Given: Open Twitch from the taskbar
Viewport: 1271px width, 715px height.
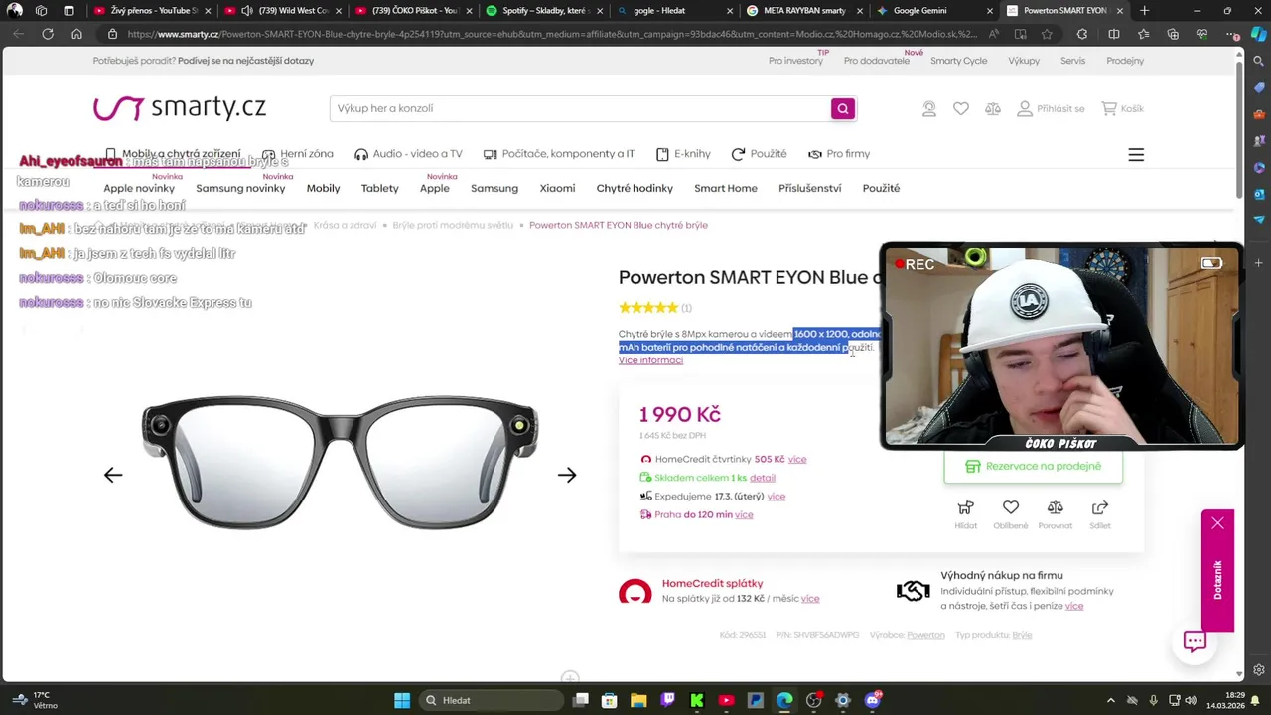Looking at the screenshot, I should pos(667,700).
